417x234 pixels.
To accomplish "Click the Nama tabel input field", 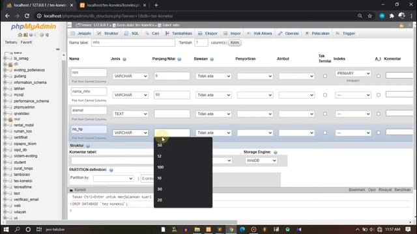I will coord(133,42).
